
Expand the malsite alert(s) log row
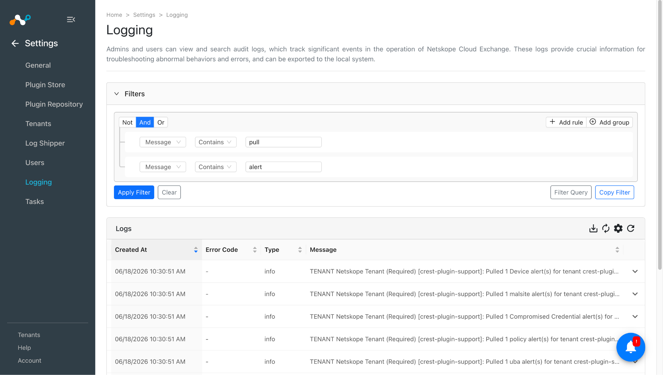(x=635, y=294)
